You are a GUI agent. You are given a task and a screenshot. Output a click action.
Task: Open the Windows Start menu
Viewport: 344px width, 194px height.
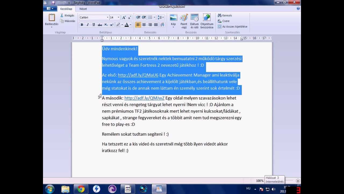[50, 189]
